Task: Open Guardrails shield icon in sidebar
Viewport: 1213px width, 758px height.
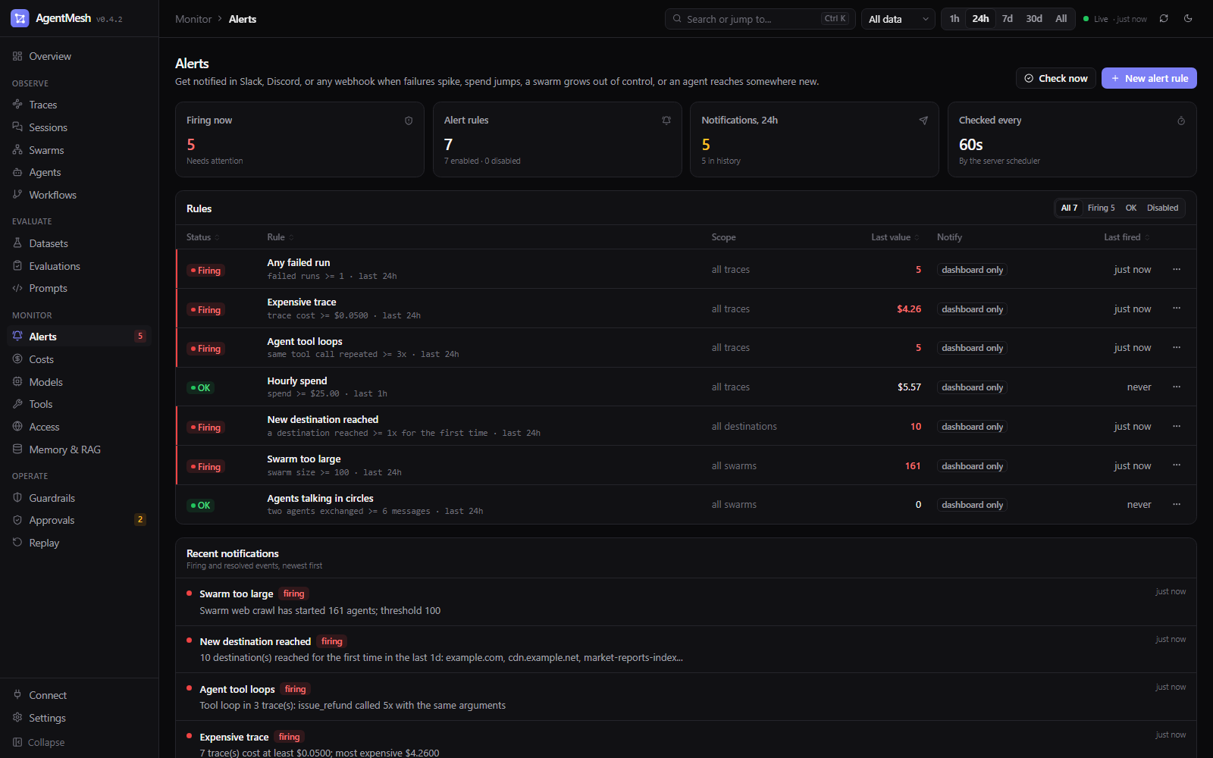Action: point(17,498)
